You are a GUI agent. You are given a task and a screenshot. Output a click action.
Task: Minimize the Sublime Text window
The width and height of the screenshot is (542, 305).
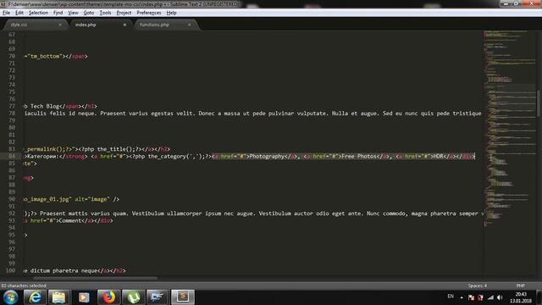[x=506, y=3]
